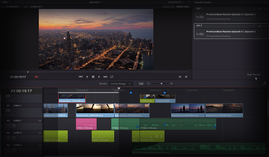Screen dimensions: 269x157
Task: Mute the Audio 2 track
Action: point(14,138)
